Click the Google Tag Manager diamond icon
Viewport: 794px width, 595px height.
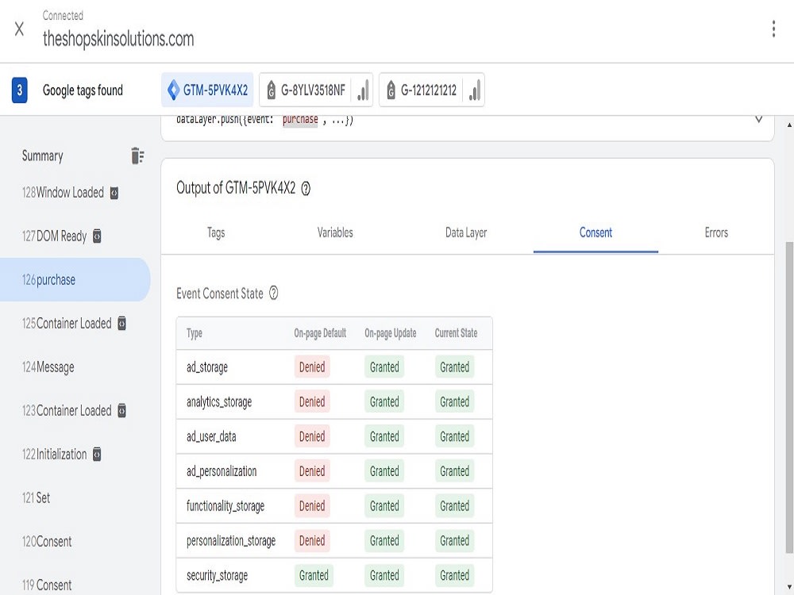pos(173,90)
